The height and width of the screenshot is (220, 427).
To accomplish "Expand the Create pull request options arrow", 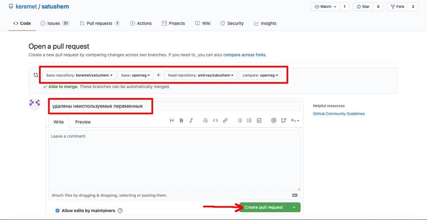I will (294, 207).
